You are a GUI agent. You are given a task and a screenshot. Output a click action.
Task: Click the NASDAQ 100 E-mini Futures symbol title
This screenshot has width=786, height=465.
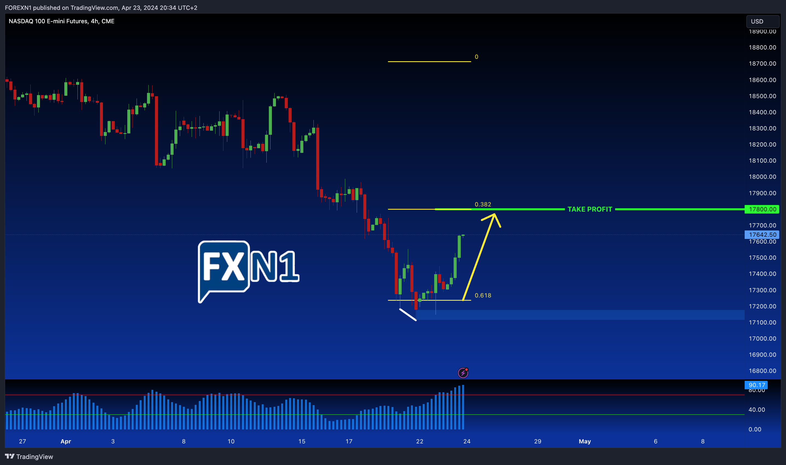62,21
